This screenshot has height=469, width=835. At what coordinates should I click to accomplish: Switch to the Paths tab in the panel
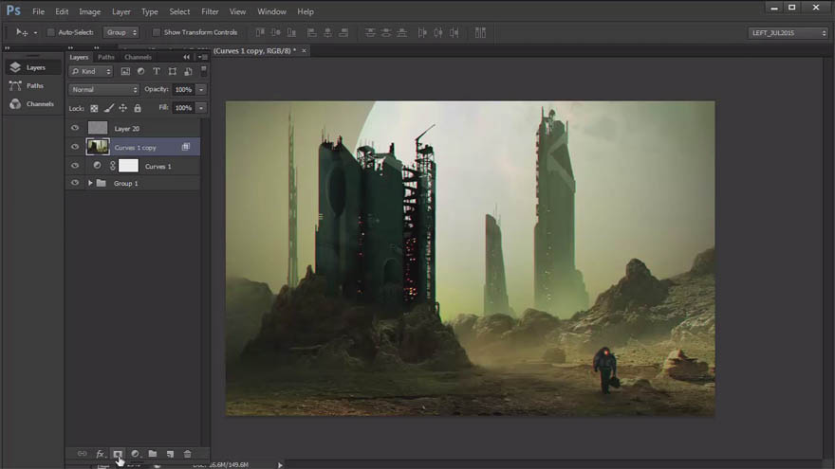(x=106, y=57)
